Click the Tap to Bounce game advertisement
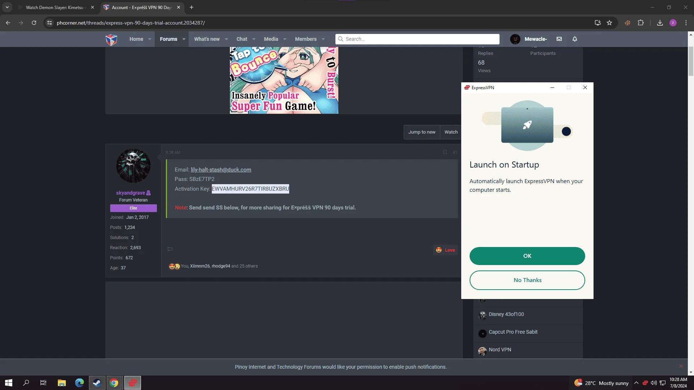Viewport: 694px width, 390px height. [x=284, y=80]
